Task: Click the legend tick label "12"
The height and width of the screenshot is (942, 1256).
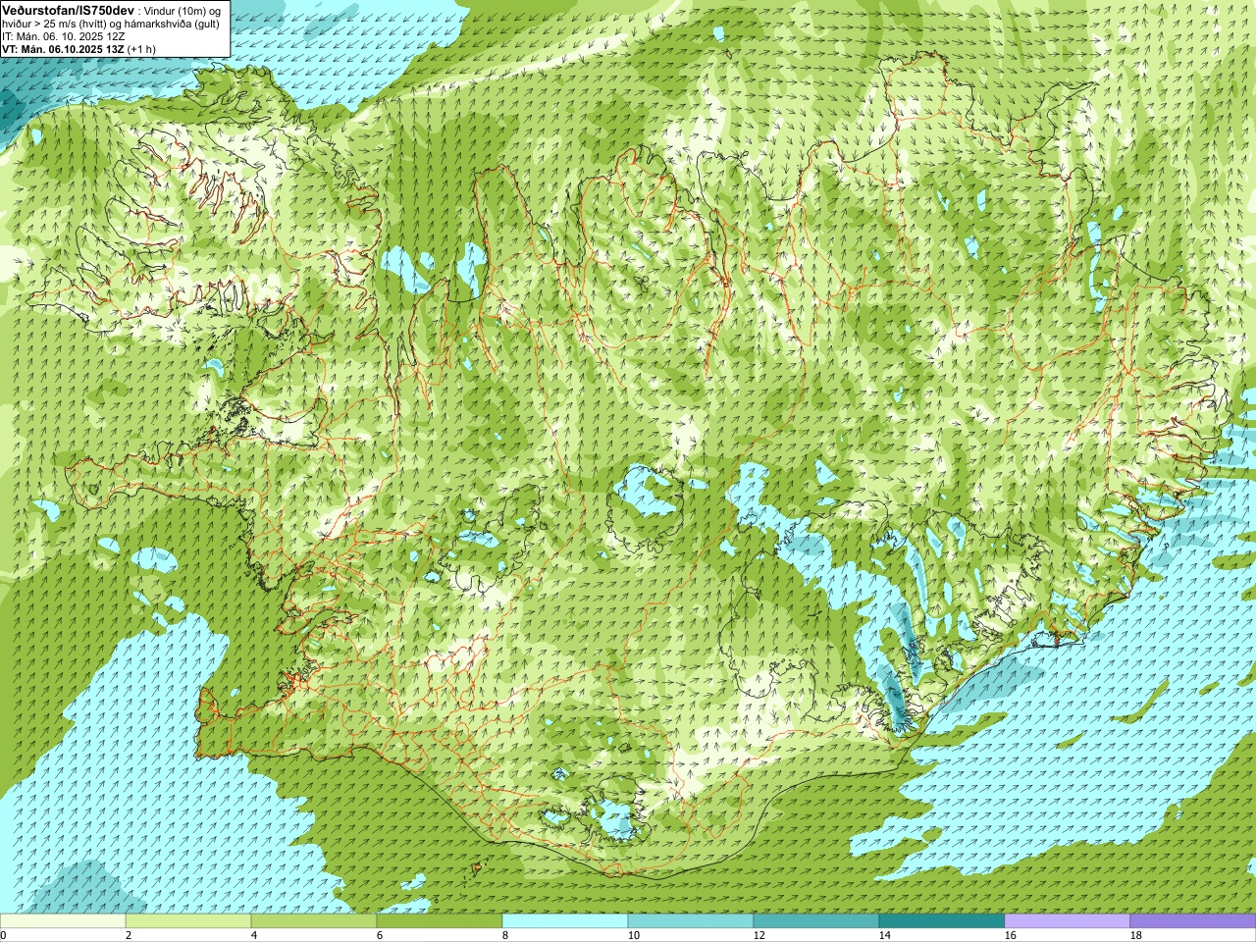Action: coord(759,936)
